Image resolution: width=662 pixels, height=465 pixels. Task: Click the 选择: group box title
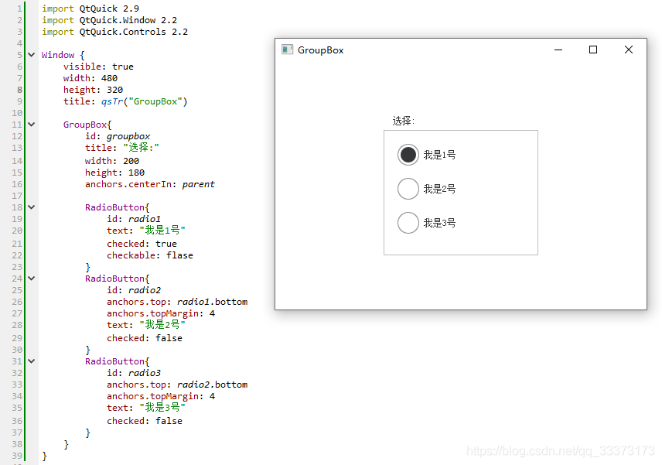click(x=403, y=121)
